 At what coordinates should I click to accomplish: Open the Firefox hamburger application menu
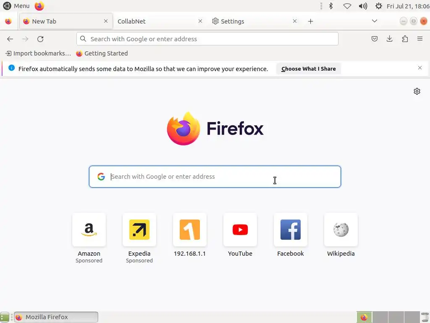pos(420,39)
